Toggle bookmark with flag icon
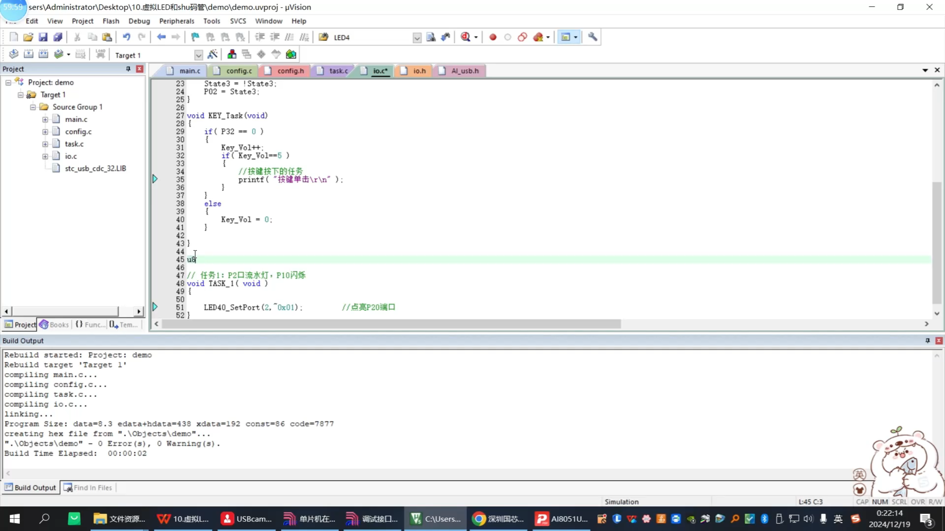Image resolution: width=945 pixels, height=531 pixels. click(195, 37)
